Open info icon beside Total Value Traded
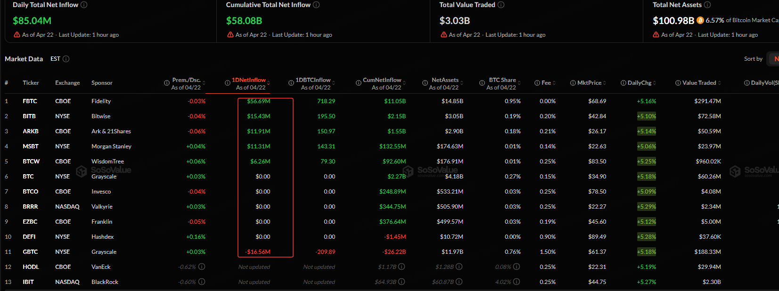 coord(501,5)
